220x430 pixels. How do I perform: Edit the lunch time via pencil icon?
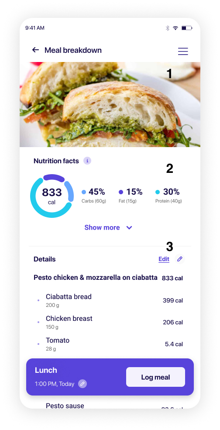(x=82, y=384)
